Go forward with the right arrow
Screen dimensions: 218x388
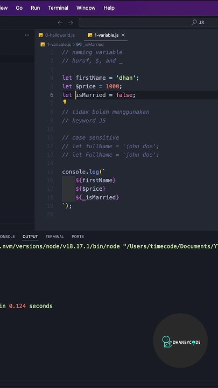point(71,23)
